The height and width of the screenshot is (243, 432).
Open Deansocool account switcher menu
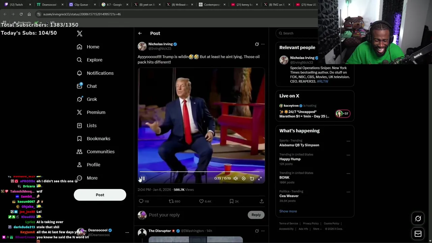point(127,233)
